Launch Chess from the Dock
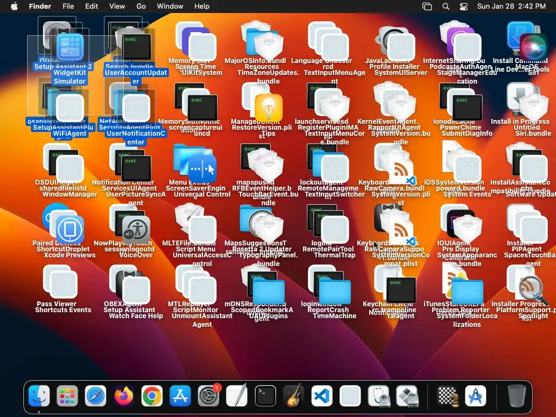This screenshot has width=556, height=417. click(x=447, y=395)
